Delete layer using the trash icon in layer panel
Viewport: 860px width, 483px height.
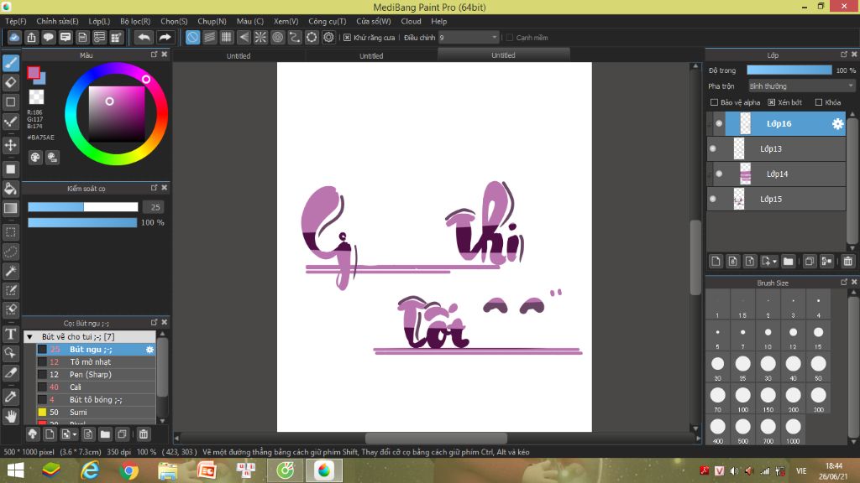[x=848, y=262]
